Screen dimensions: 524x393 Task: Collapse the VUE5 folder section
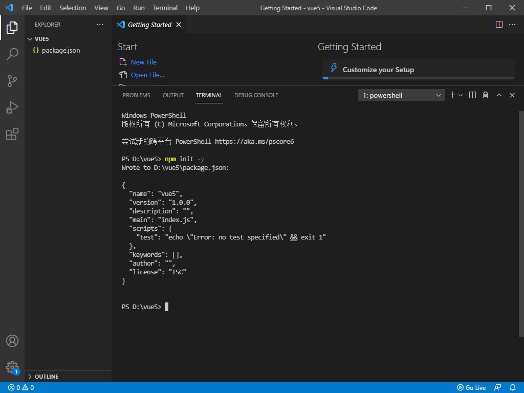coord(68,39)
